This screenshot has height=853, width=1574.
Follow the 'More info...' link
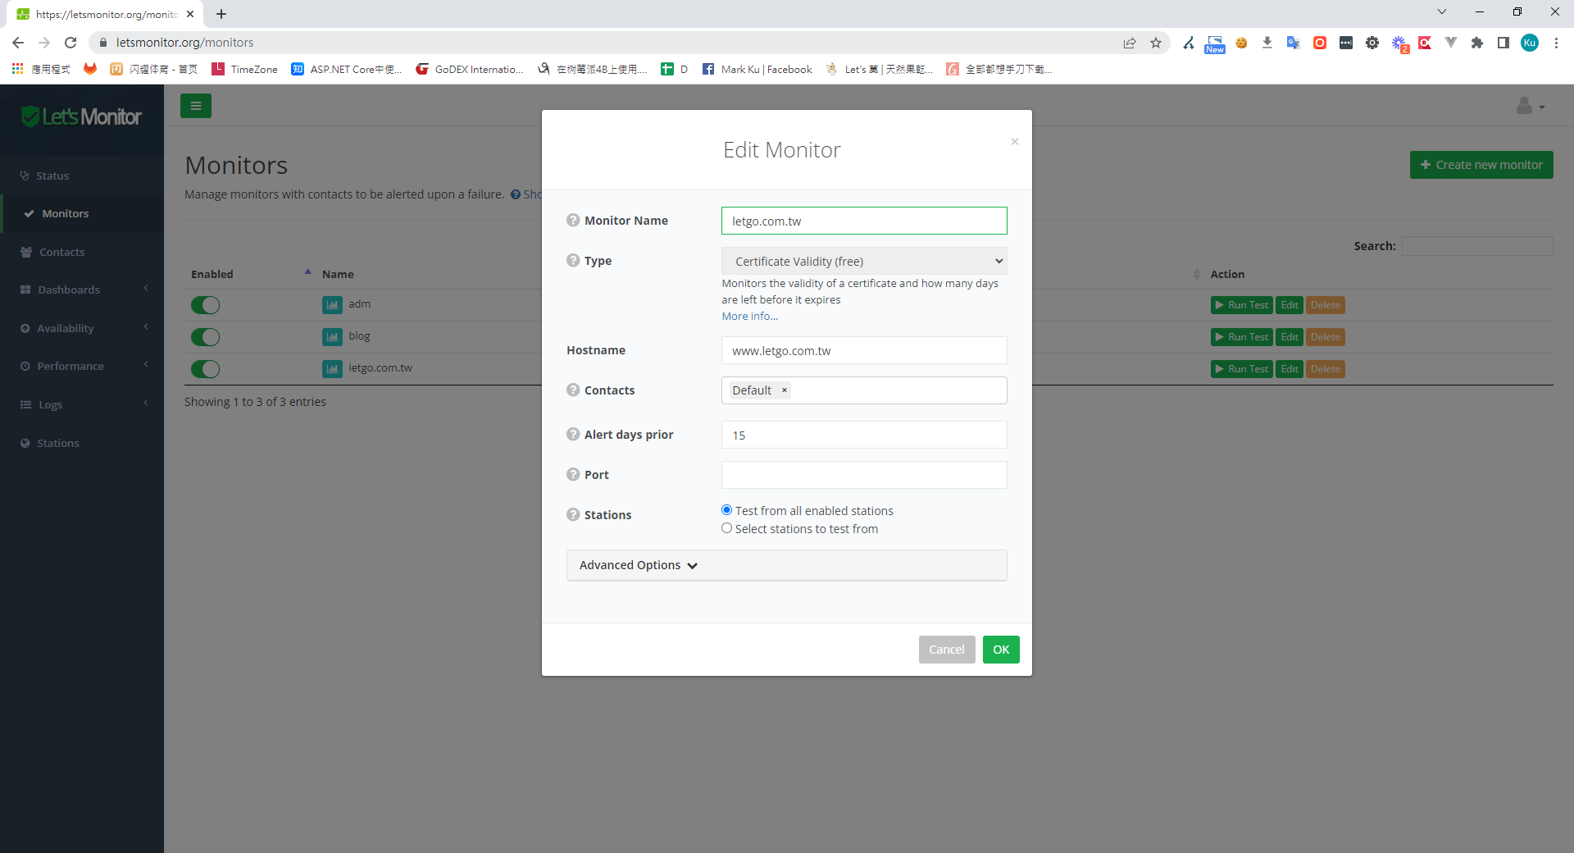point(749,317)
